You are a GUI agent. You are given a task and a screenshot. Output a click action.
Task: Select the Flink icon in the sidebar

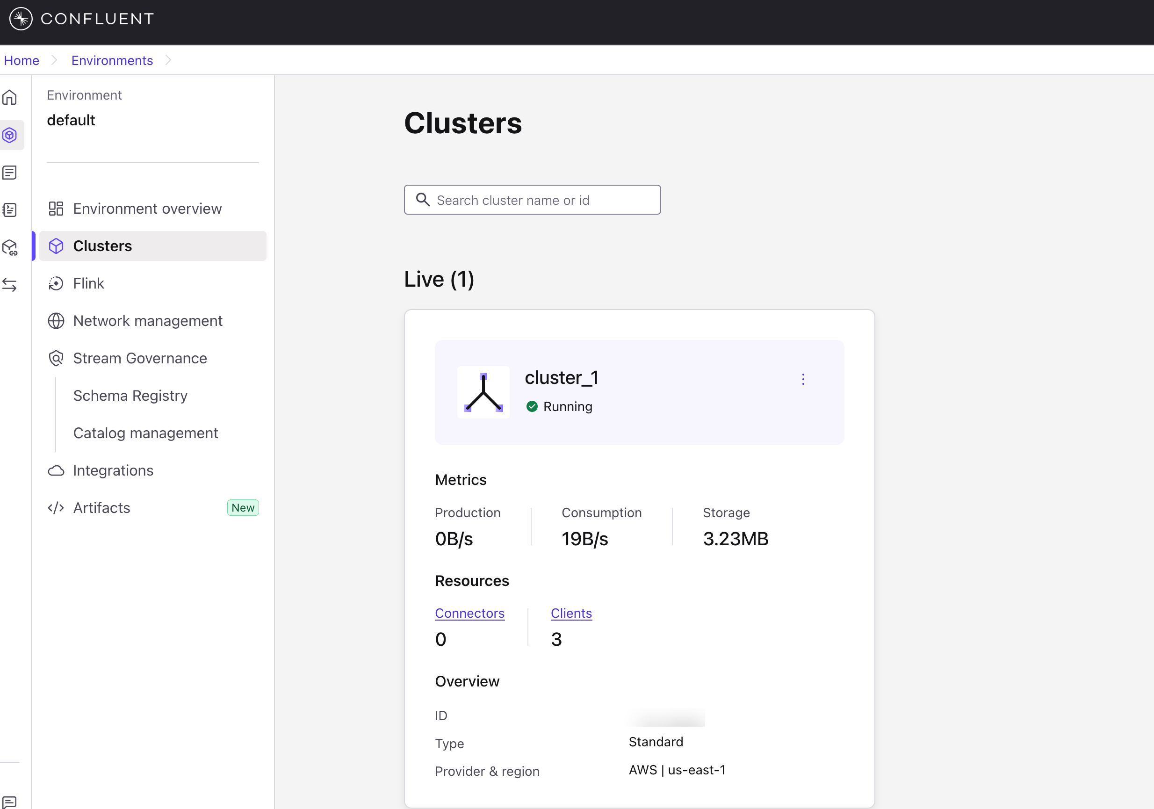[56, 283]
